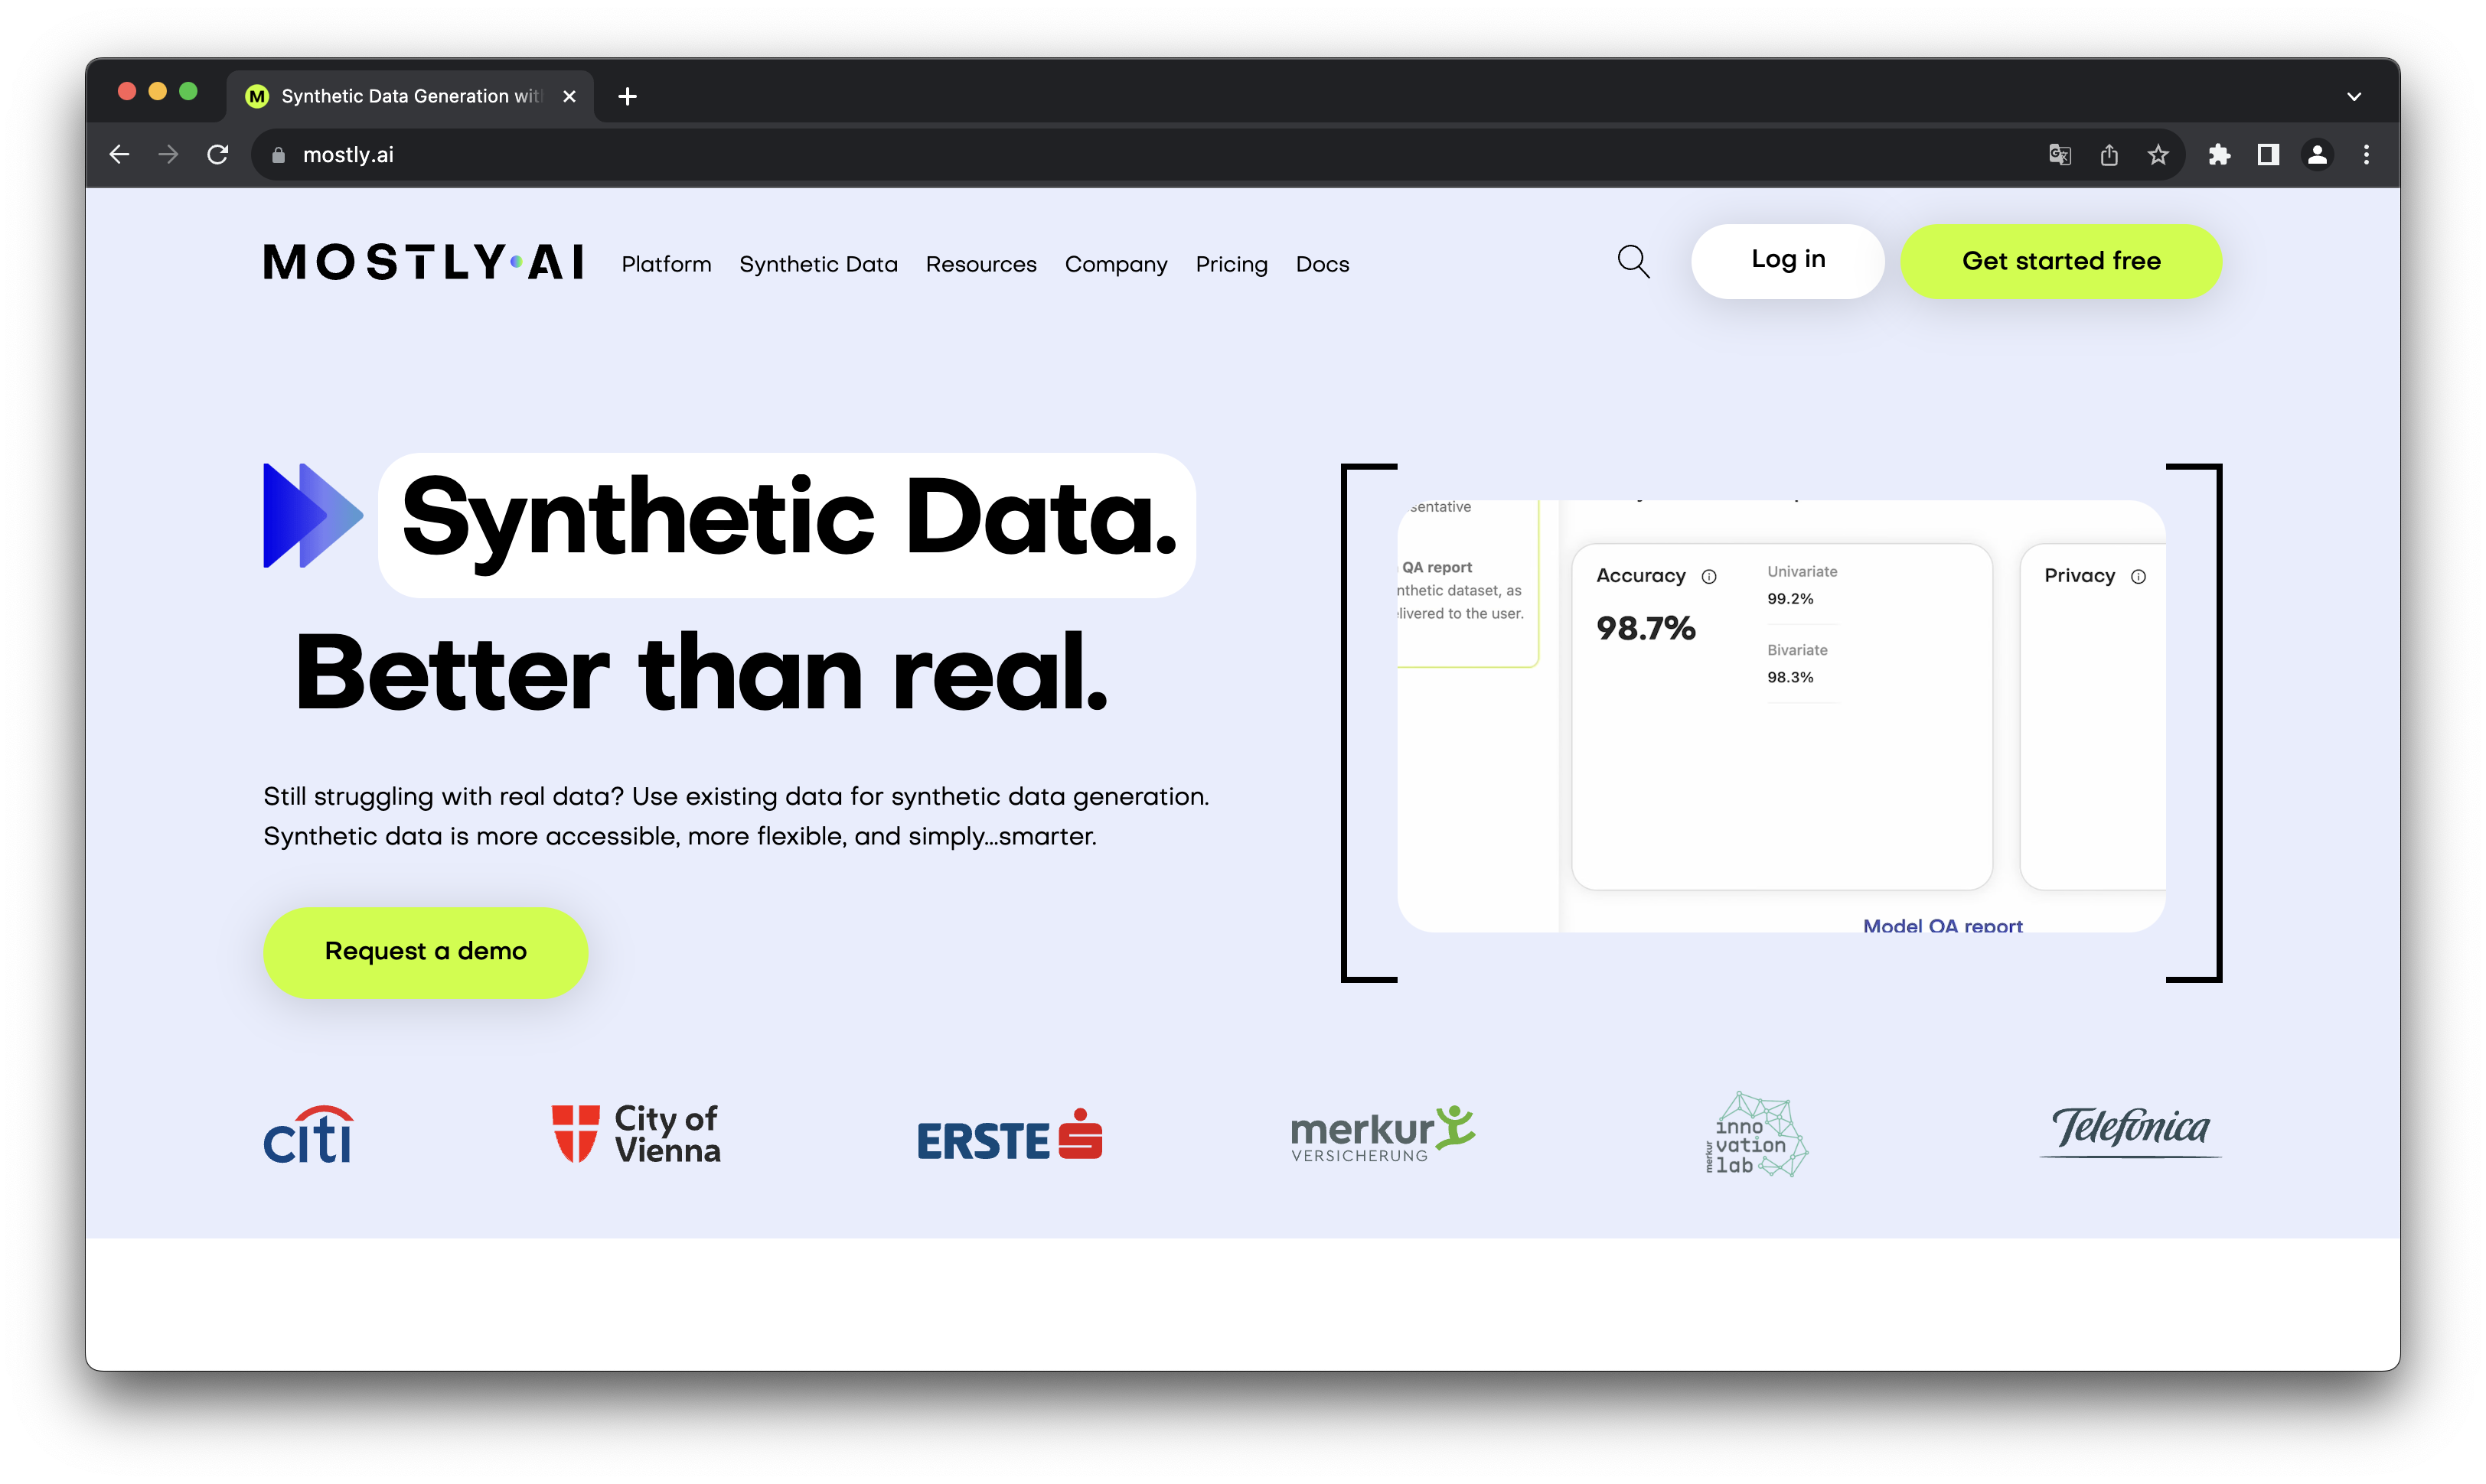The width and height of the screenshot is (2486, 1484).
Task: Open the Chrome extensions puzzle menu
Action: 2219,154
